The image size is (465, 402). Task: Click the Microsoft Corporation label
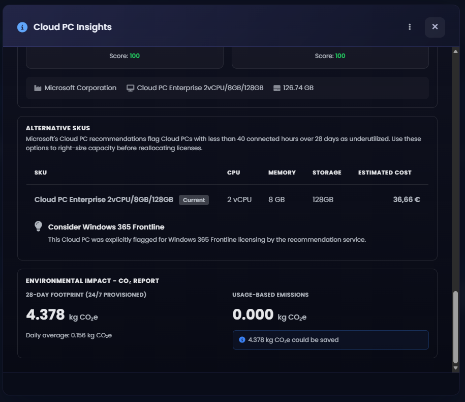pos(80,88)
